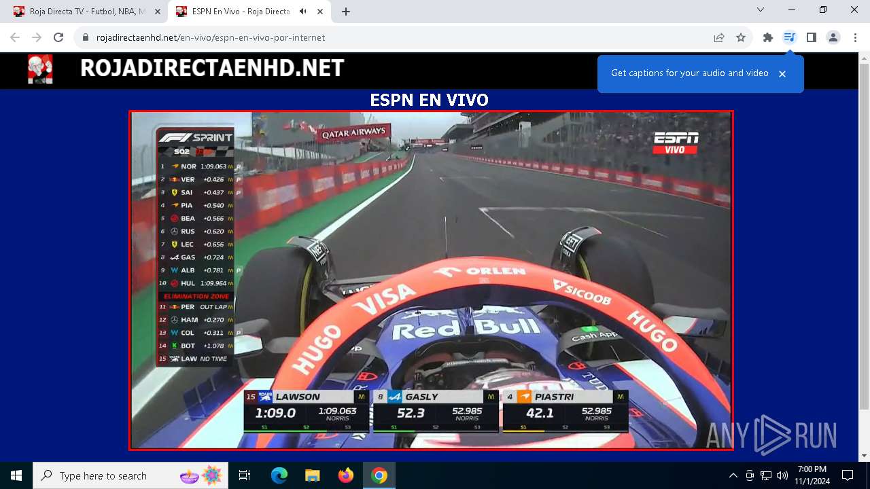The image size is (870, 489).
Task: Click the live video stream player
Action: coord(431,280)
